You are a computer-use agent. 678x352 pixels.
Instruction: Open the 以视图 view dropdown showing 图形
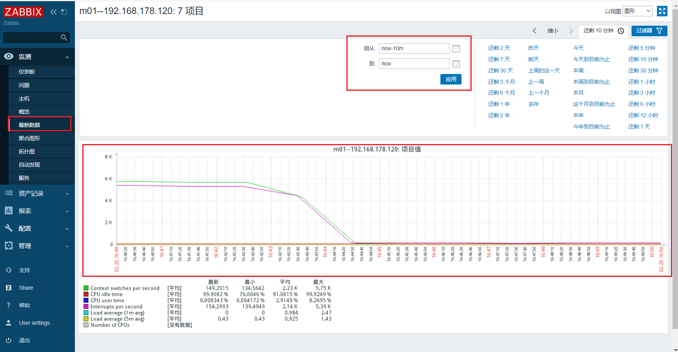click(637, 11)
